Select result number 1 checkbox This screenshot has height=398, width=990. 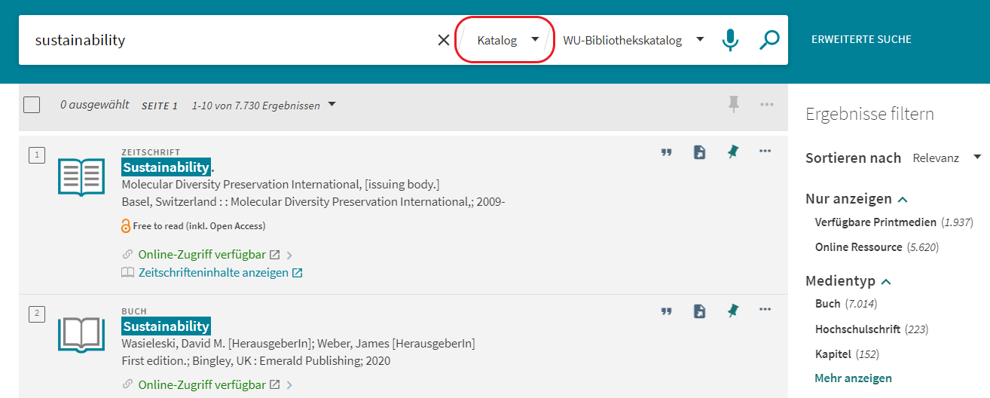pyautogui.click(x=36, y=155)
